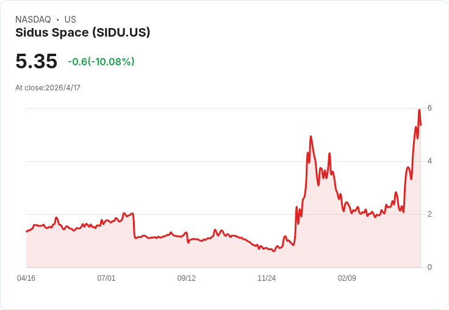This screenshot has height=310, width=449.
Task: Click the At close 2026/4/17 text
Action: [48, 88]
